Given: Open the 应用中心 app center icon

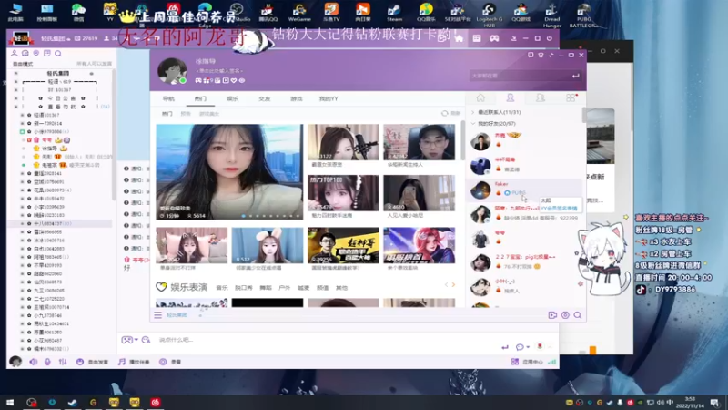Looking at the screenshot, I should [515, 362].
